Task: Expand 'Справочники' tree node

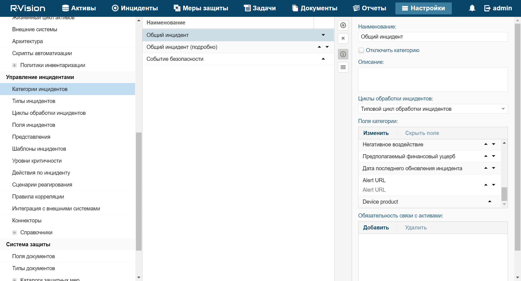Action: [14, 232]
